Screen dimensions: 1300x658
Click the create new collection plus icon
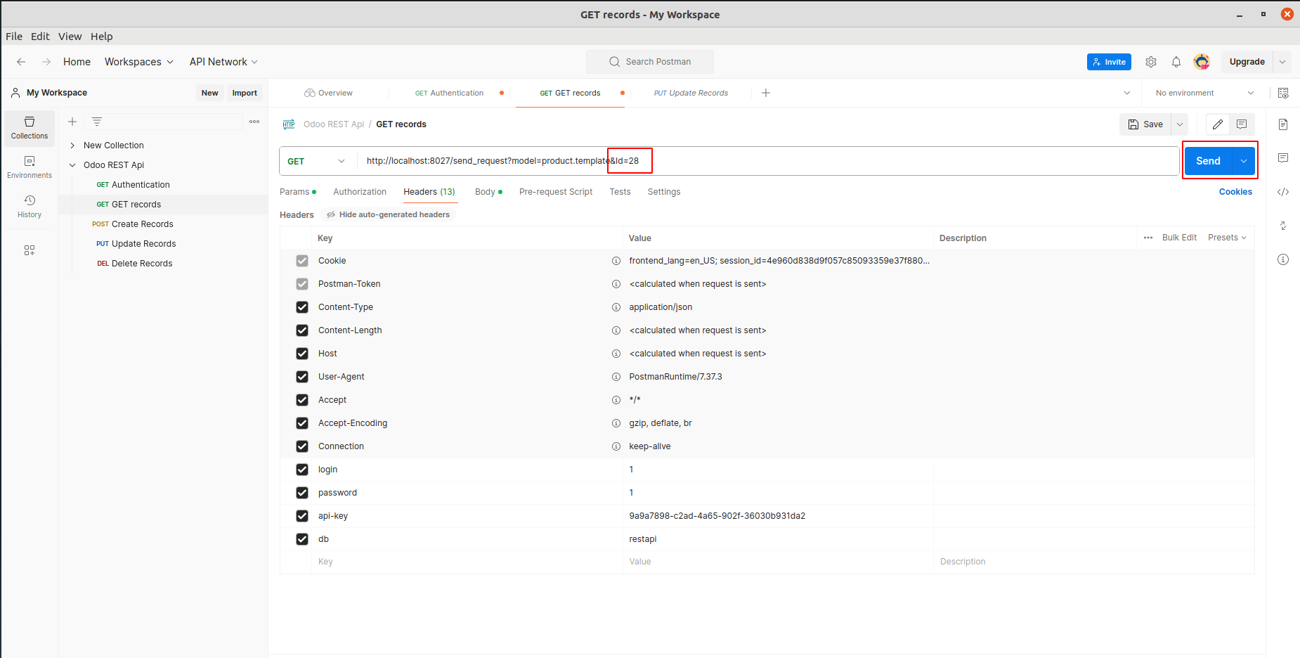(x=72, y=122)
